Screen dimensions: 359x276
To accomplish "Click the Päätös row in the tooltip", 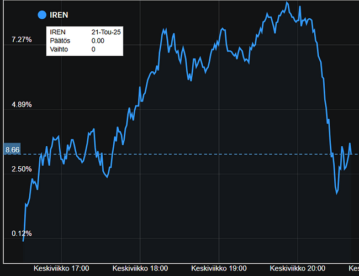I will (85, 41).
